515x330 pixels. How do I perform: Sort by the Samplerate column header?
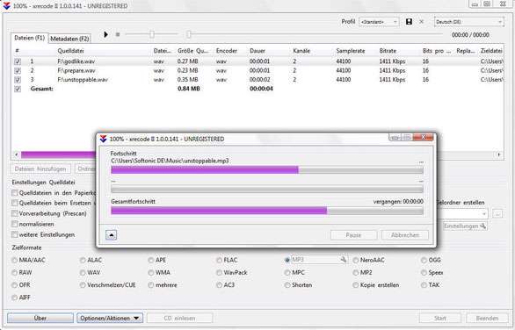tap(351, 51)
